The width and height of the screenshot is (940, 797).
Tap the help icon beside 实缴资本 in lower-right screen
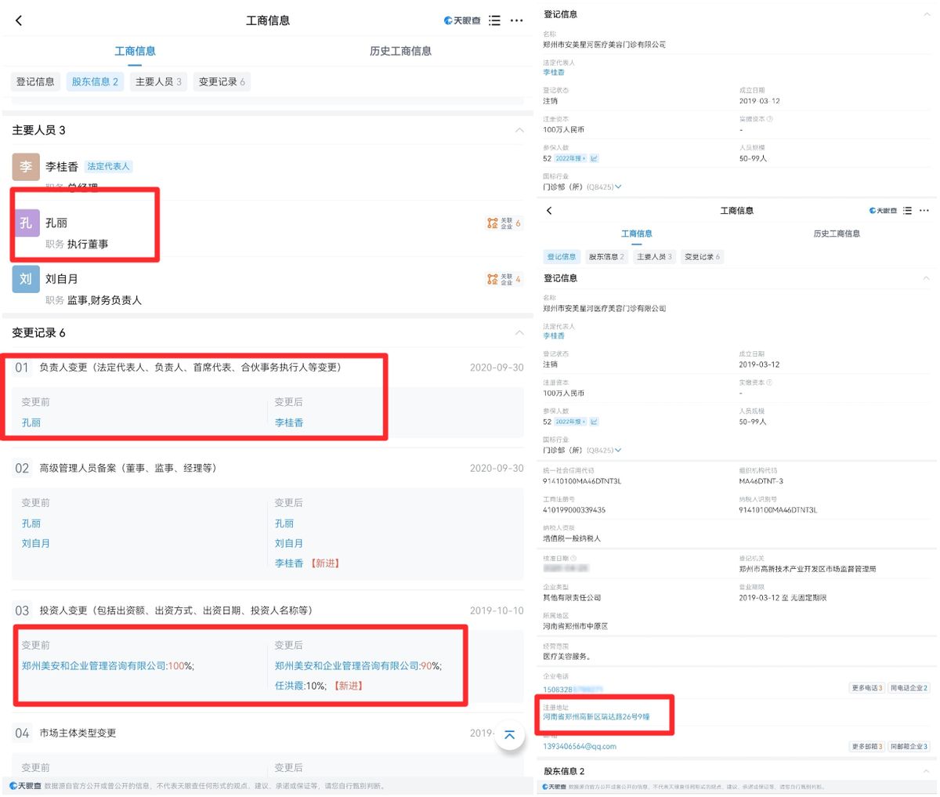(x=770, y=382)
